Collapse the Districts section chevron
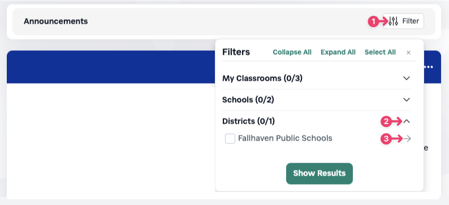Viewport: 449px width, 205px height. [407, 121]
